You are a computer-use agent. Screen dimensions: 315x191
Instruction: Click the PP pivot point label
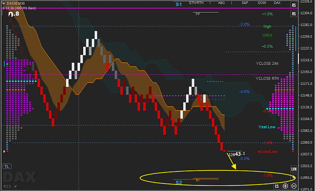click(198, 14)
